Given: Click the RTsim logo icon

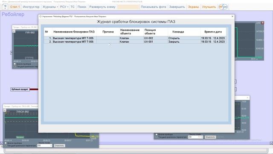Looking at the screenshot, I should pyautogui.click(x=223, y=7).
